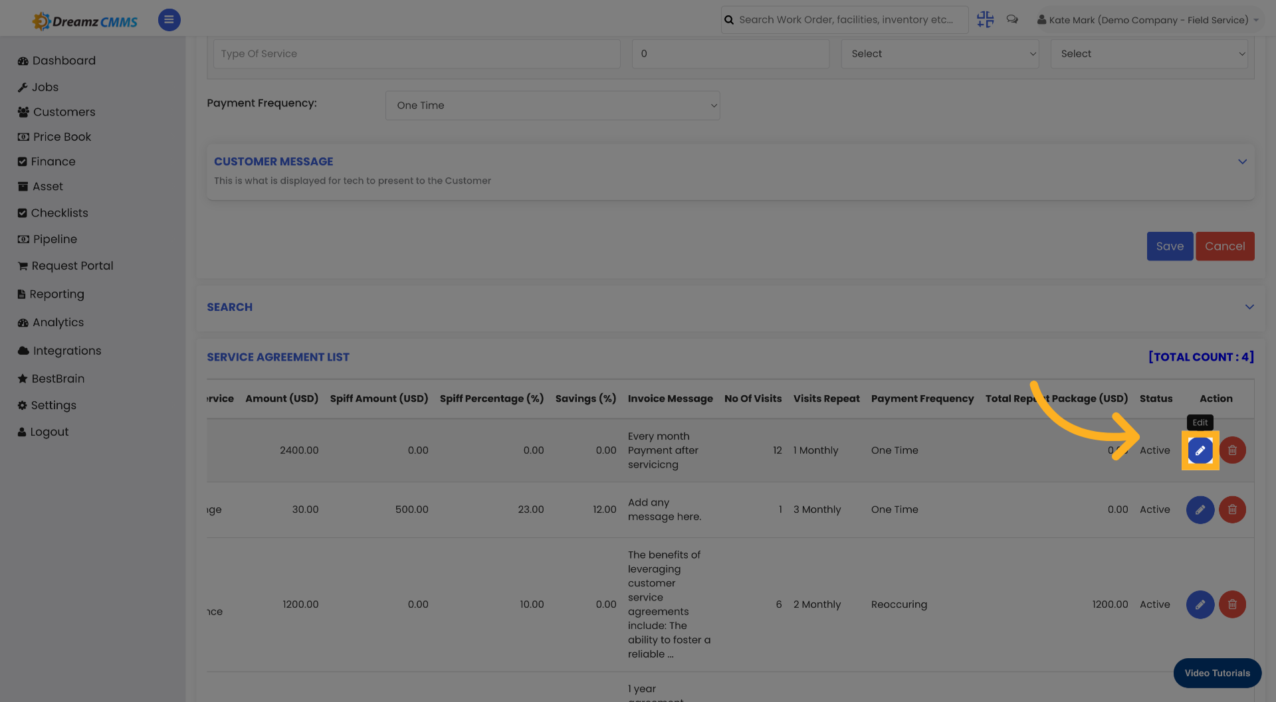Click the 2 Monthly visits repeat cell

[817, 604]
